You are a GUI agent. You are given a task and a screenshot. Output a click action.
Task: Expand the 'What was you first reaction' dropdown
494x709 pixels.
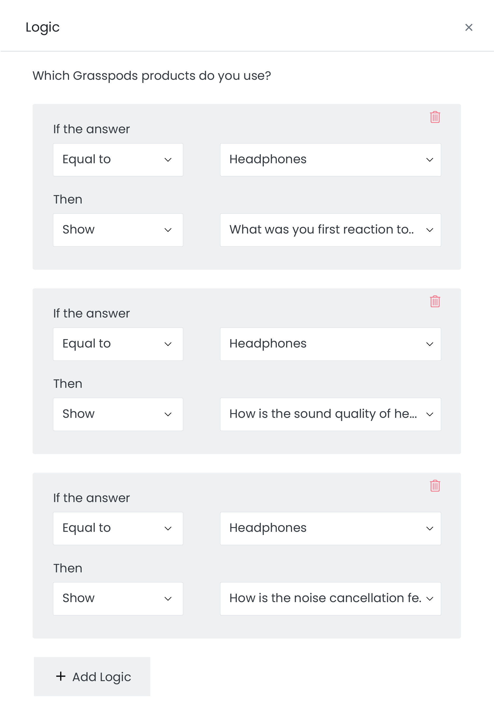330,230
